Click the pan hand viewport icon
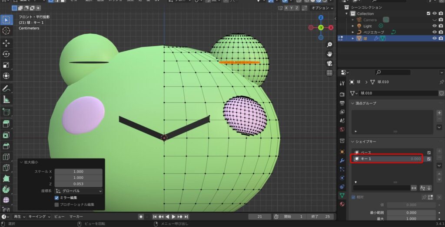 click(329, 54)
